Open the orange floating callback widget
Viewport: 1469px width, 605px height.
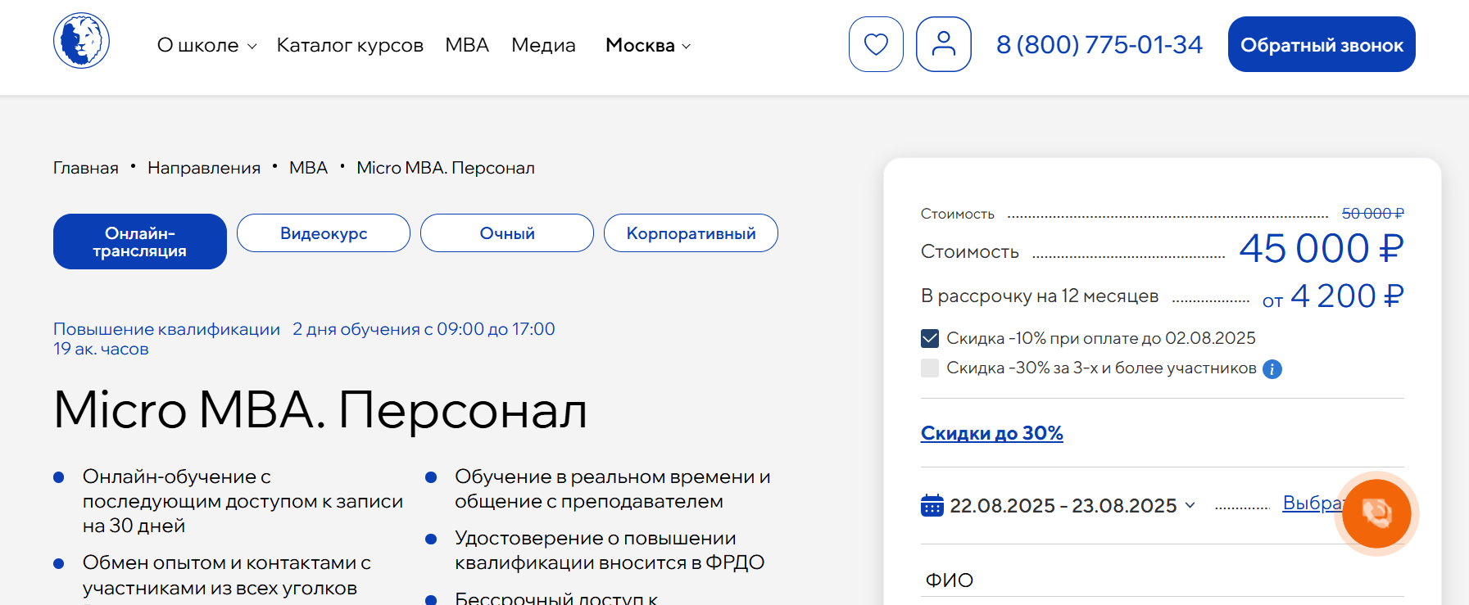coord(1376,513)
